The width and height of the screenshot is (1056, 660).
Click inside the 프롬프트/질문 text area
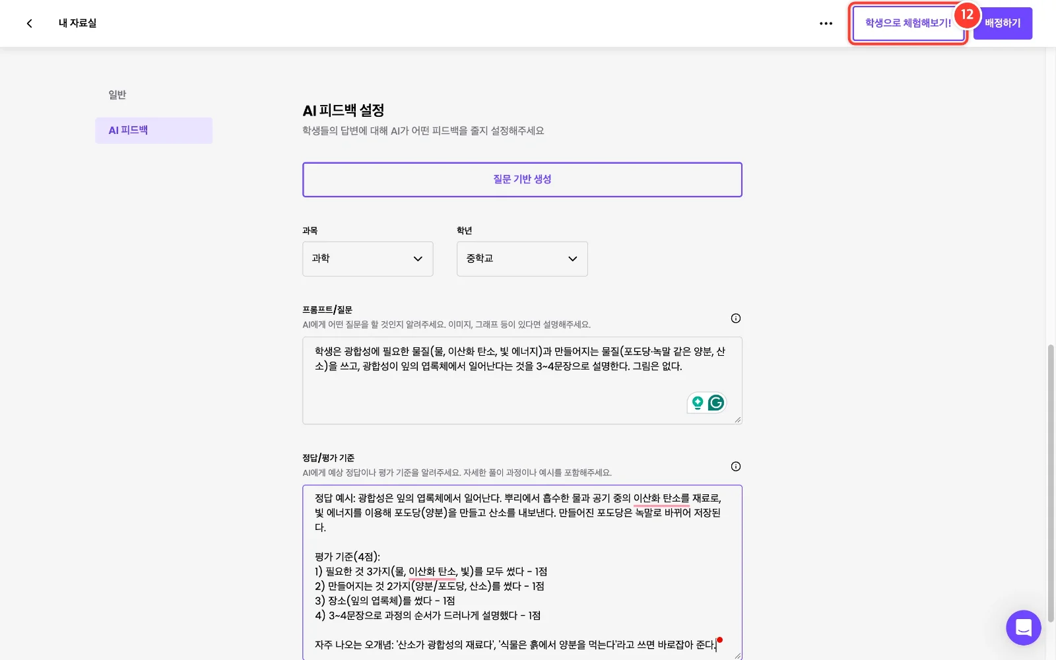(x=522, y=381)
